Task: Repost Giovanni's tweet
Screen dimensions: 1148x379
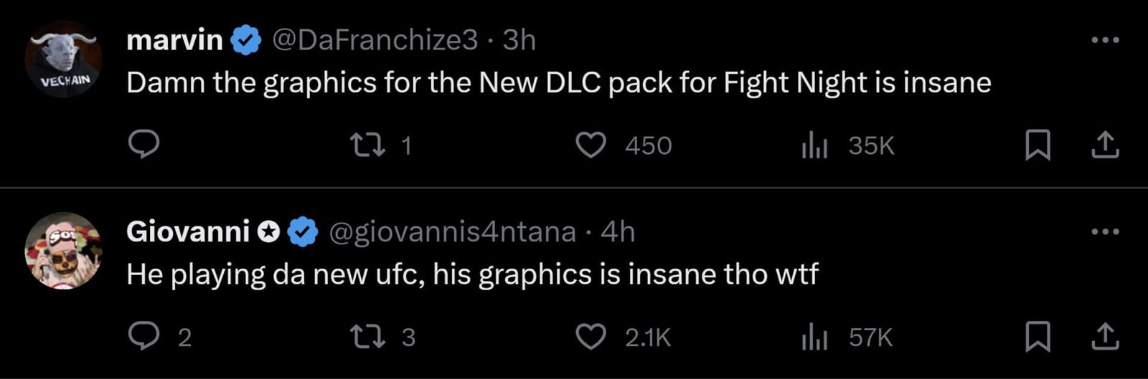Action: 367,336
